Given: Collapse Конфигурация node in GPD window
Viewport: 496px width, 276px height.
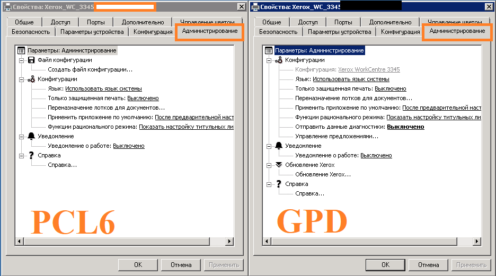Looking at the screenshot, I should pyautogui.click(x=269, y=60).
